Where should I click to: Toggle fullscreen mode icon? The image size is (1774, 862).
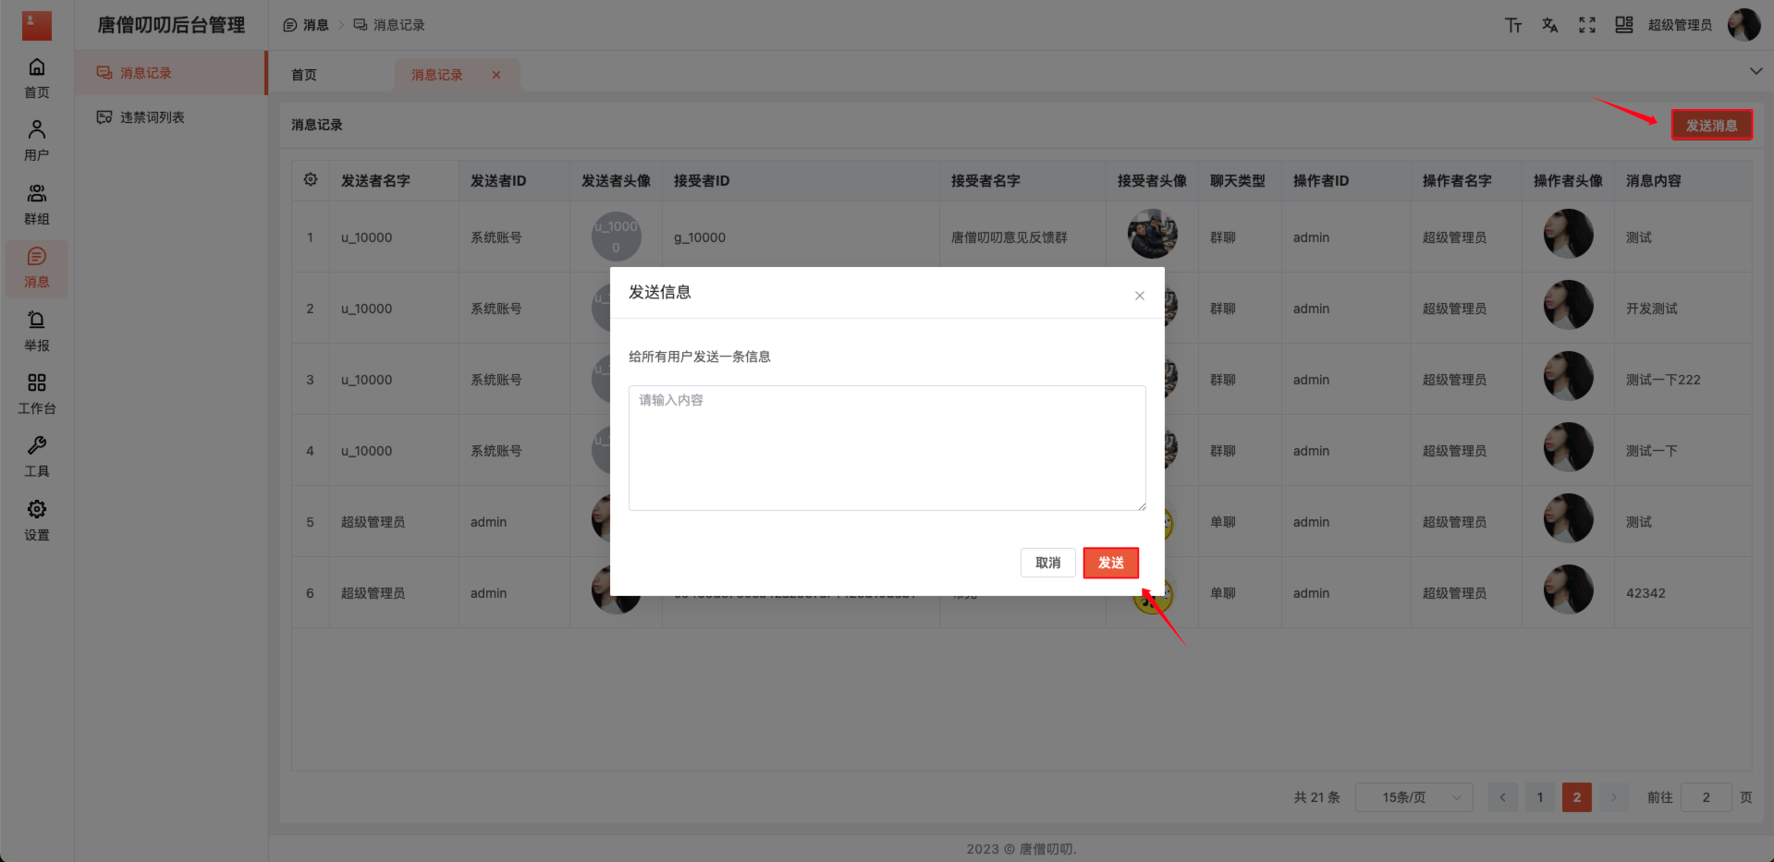click(1586, 25)
